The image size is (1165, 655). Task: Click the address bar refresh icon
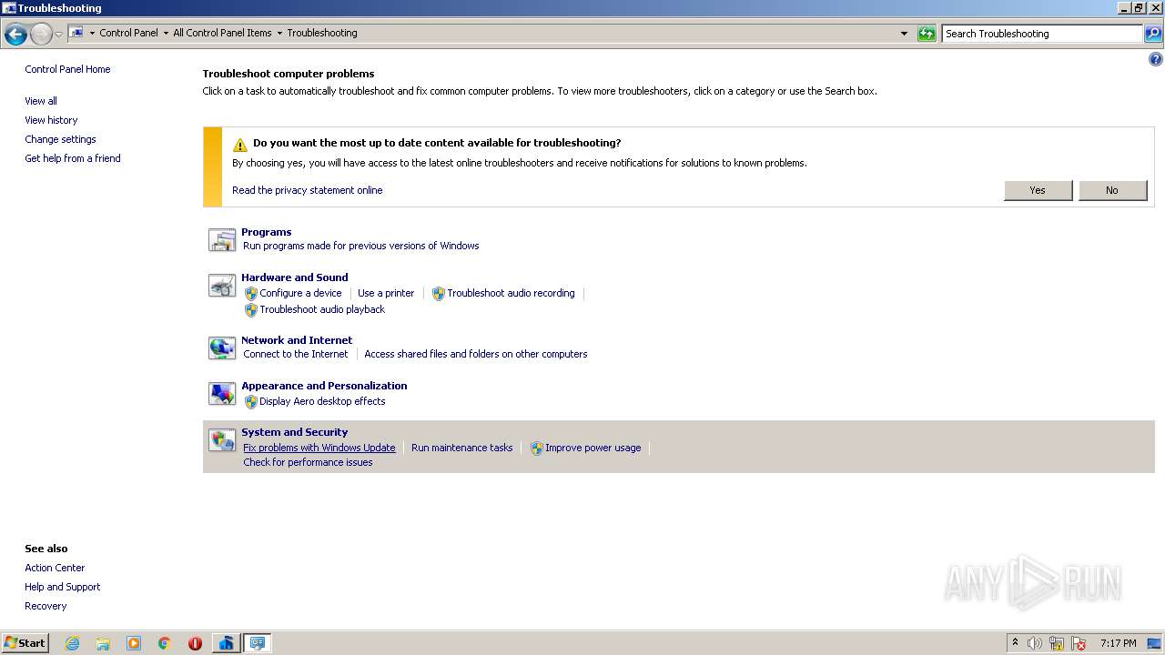(x=927, y=34)
